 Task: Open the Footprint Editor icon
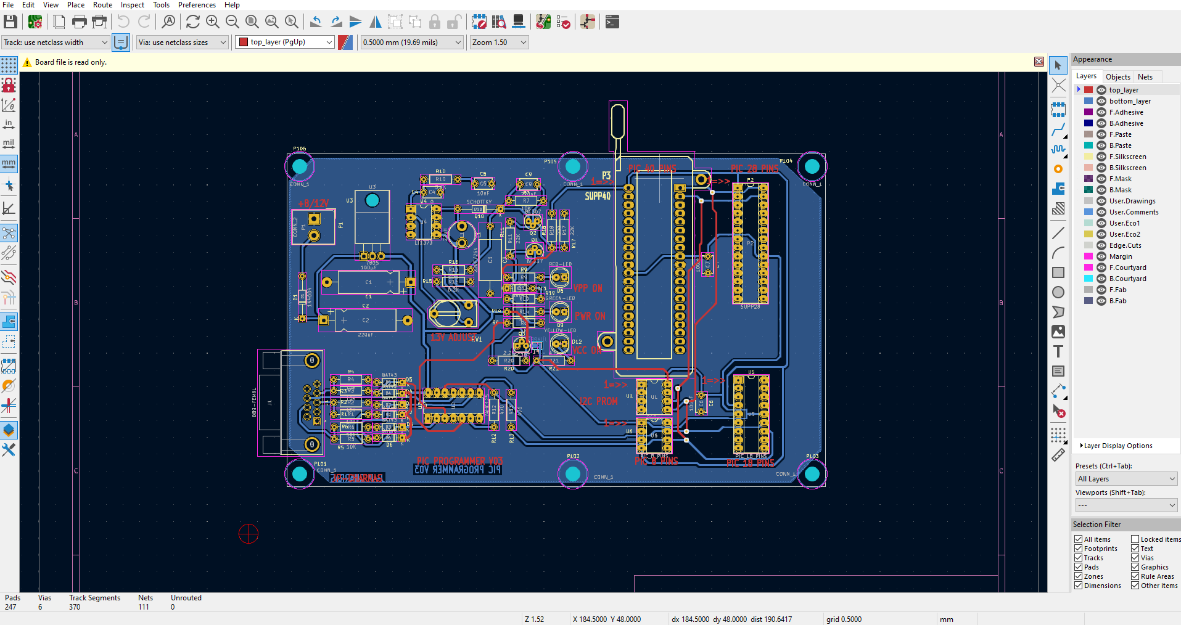point(479,22)
